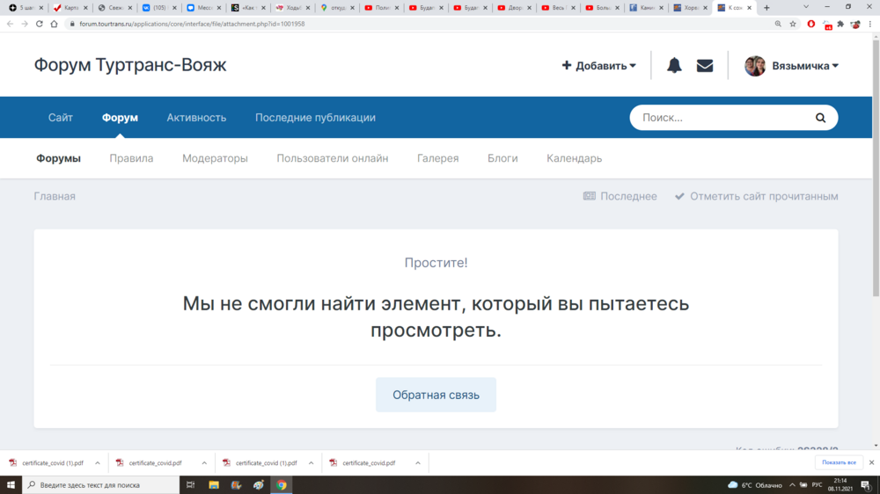Open the Последние публикации tab

pos(315,118)
